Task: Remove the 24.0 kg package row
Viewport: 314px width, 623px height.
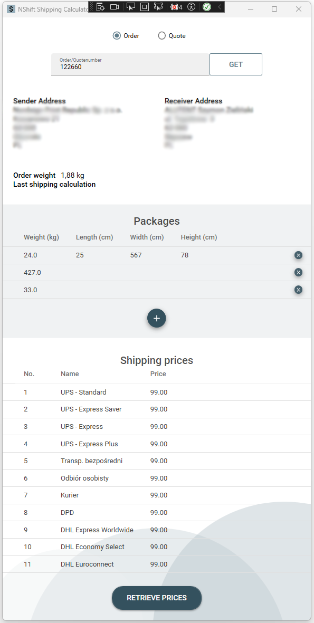Action: click(299, 255)
